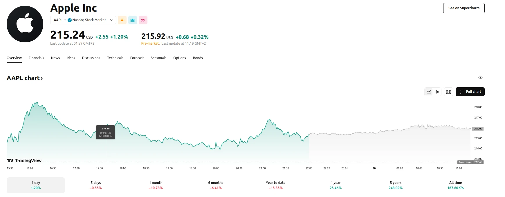Click the See on Supercharts button
505x197 pixels.
tap(463, 8)
